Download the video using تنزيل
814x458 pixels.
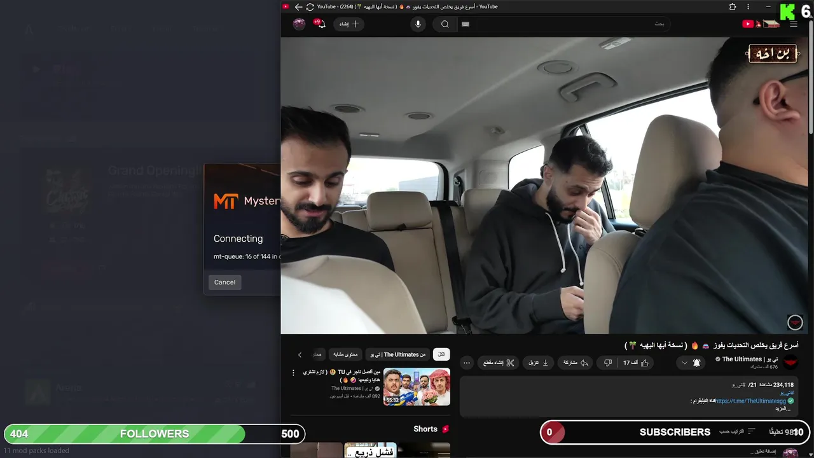538,363
